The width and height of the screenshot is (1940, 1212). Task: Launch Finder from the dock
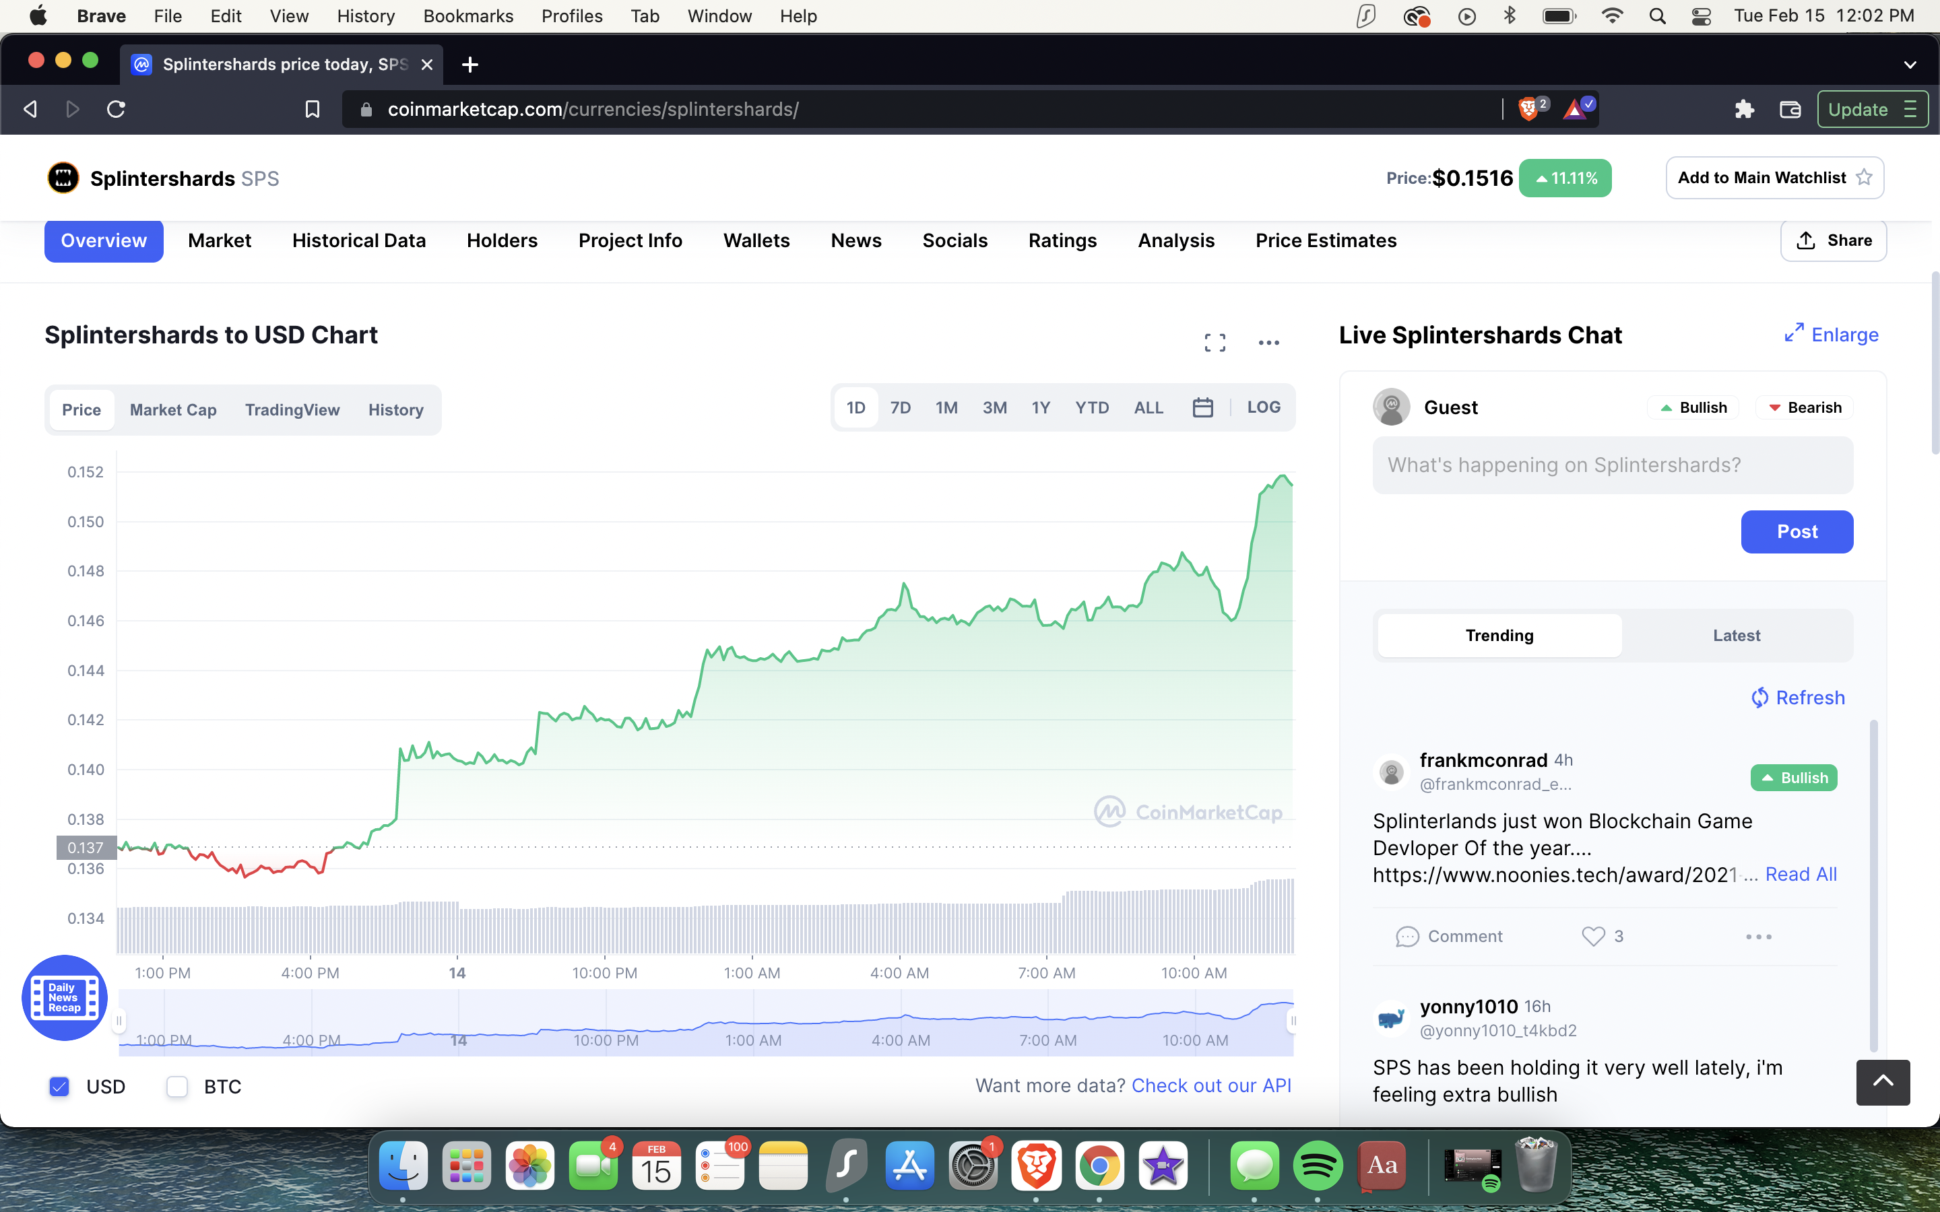pos(402,1166)
